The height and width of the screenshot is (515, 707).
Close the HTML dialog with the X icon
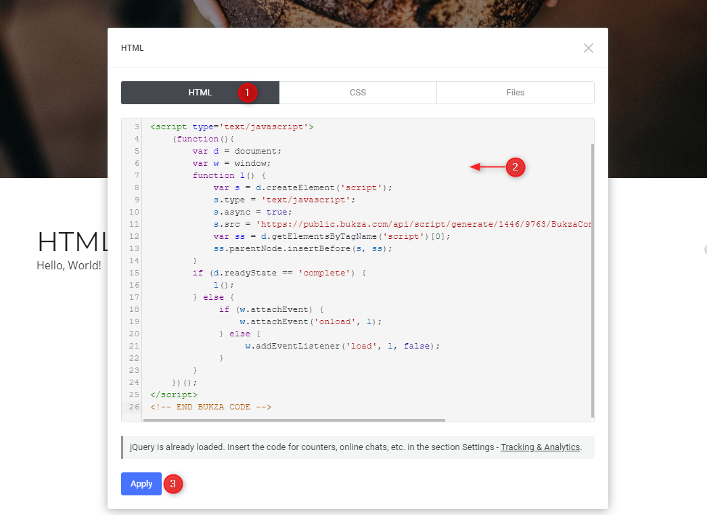[x=588, y=48]
